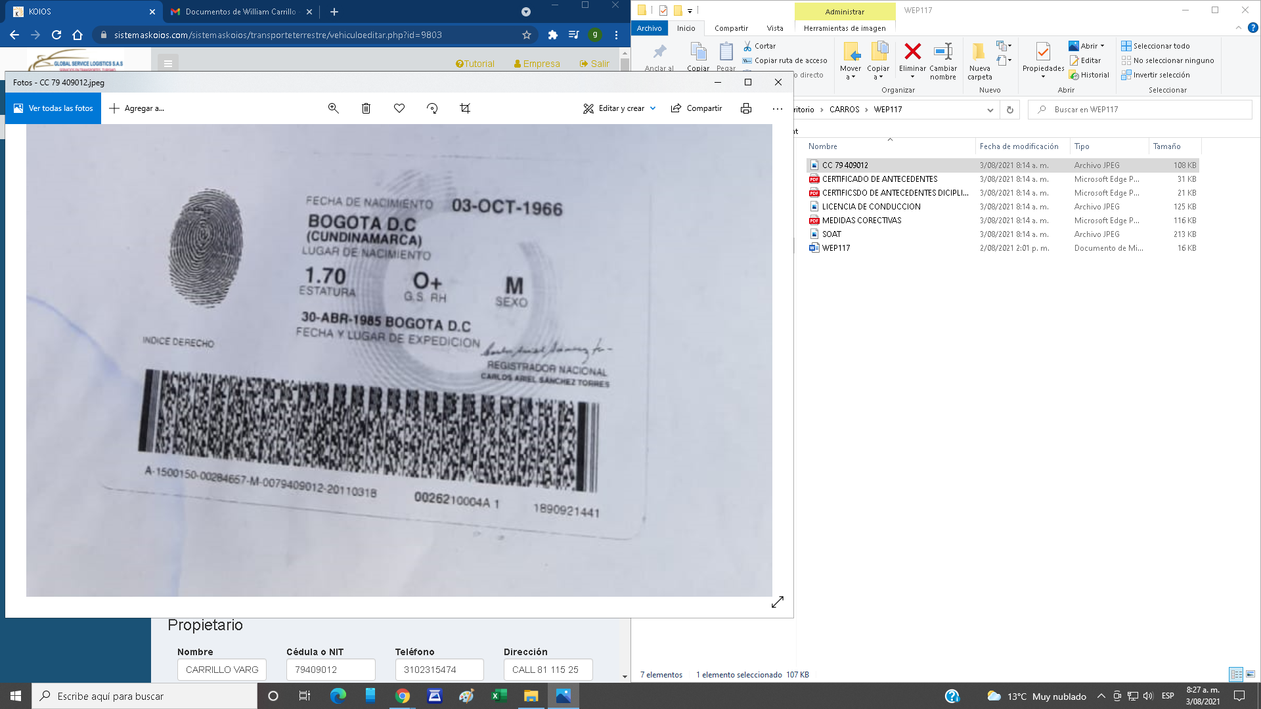Switch to the Vista ribbon tab
This screenshot has width=1261, height=709.
[x=775, y=28]
